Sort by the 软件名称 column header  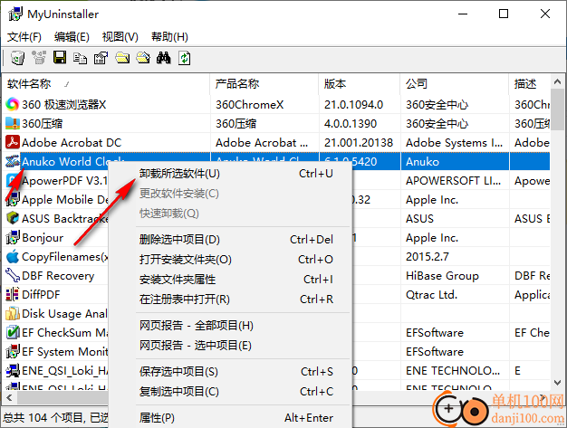(x=106, y=84)
